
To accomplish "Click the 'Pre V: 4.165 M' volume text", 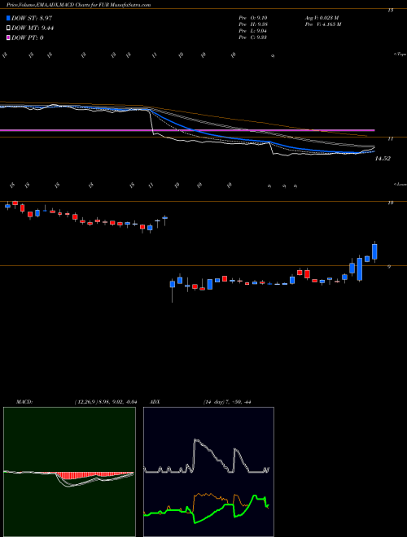I will tap(322, 24).
